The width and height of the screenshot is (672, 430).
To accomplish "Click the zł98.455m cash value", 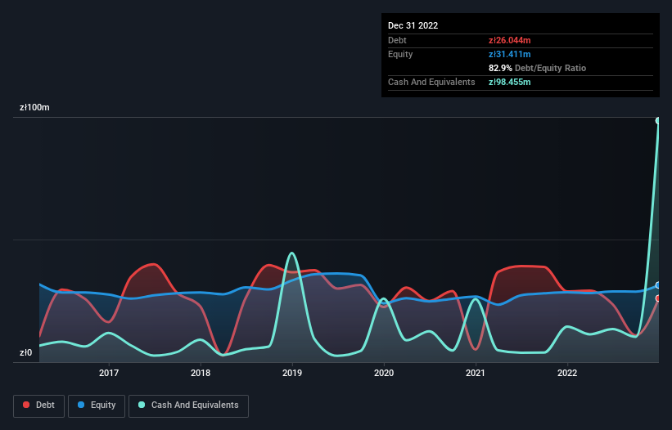I will point(510,82).
